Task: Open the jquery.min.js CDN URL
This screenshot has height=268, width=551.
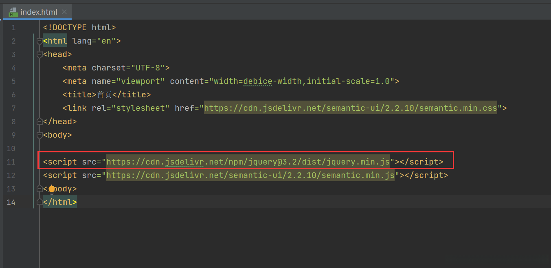Action: [x=248, y=162]
